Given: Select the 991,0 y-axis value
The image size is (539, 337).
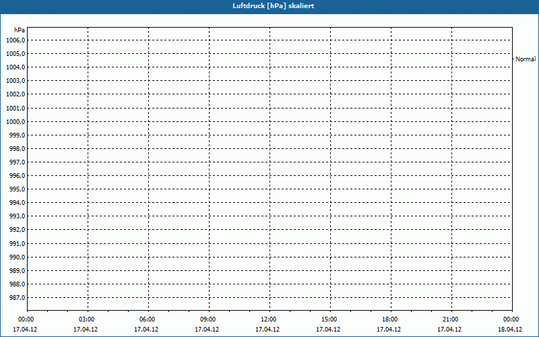Looking at the screenshot, I should [18, 244].
